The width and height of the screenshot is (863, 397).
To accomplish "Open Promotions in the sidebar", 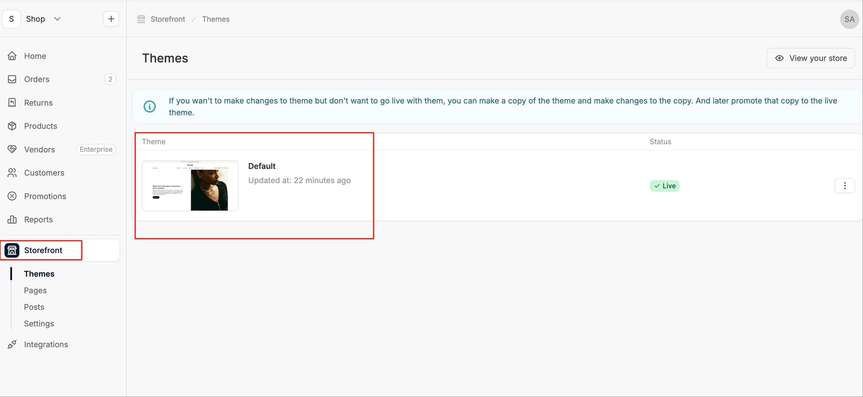I will (60, 196).
